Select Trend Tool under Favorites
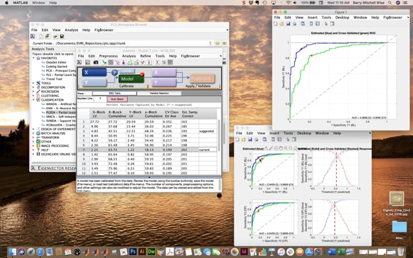The width and height of the screenshot is (413, 258). pos(54,79)
